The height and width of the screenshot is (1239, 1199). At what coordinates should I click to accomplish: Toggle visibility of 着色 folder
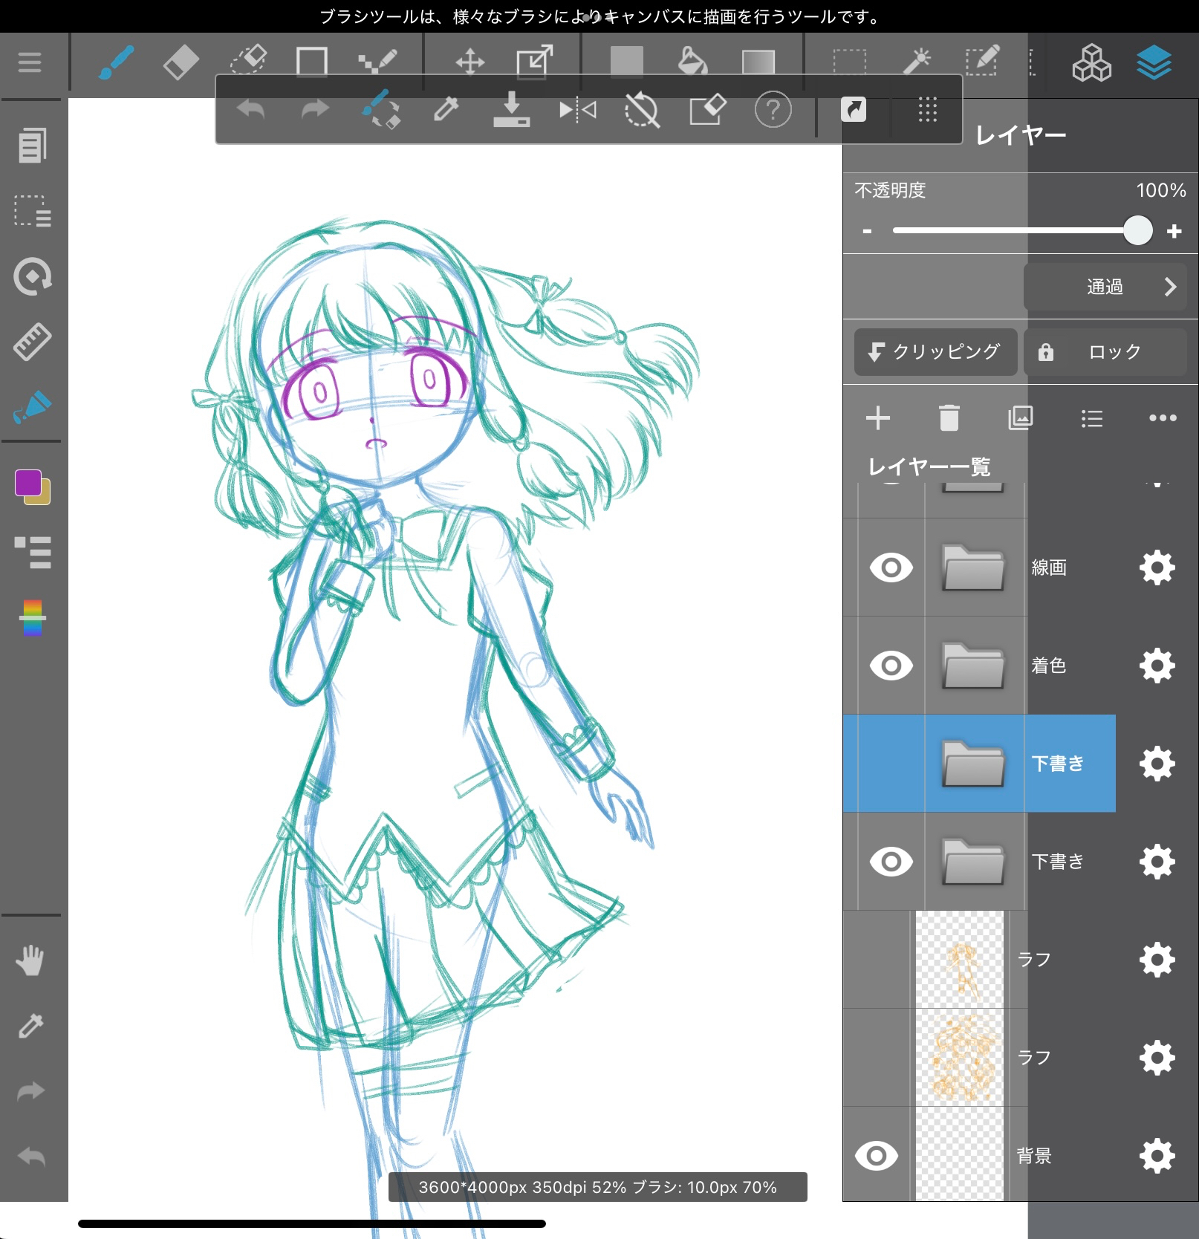tap(891, 666)
